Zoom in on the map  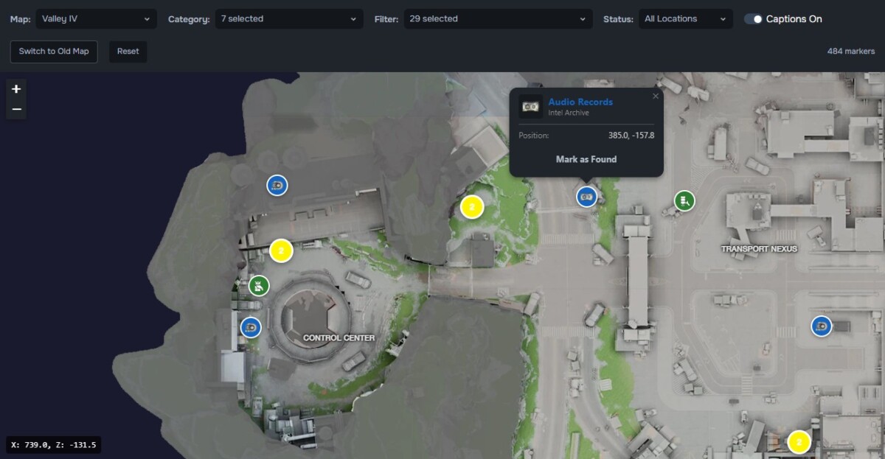click(x=16, y=89)
